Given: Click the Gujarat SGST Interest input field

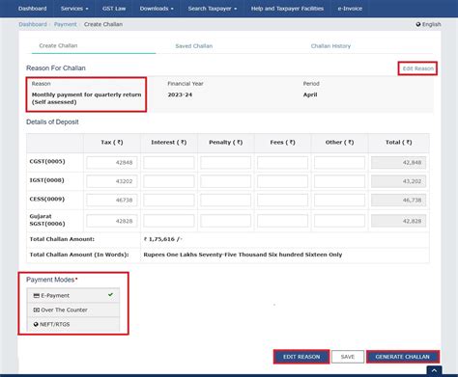Looking at the screenshot, I should tap(169, 221).
